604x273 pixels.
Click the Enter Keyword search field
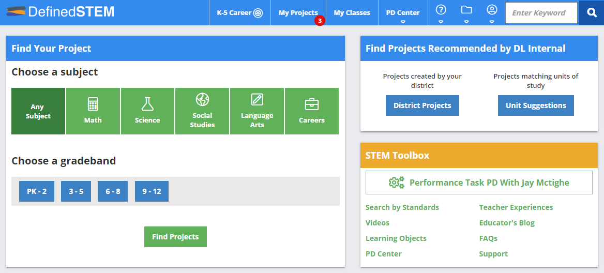point(541,13)
